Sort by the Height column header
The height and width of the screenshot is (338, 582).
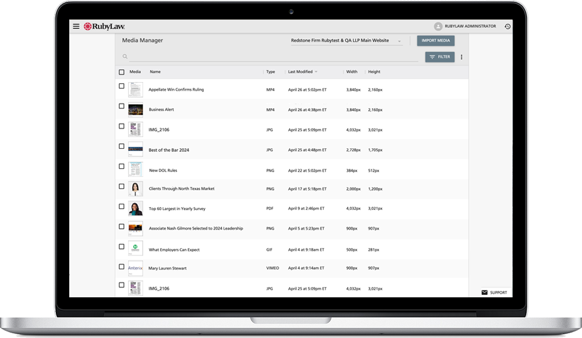(x=374, y=72)
